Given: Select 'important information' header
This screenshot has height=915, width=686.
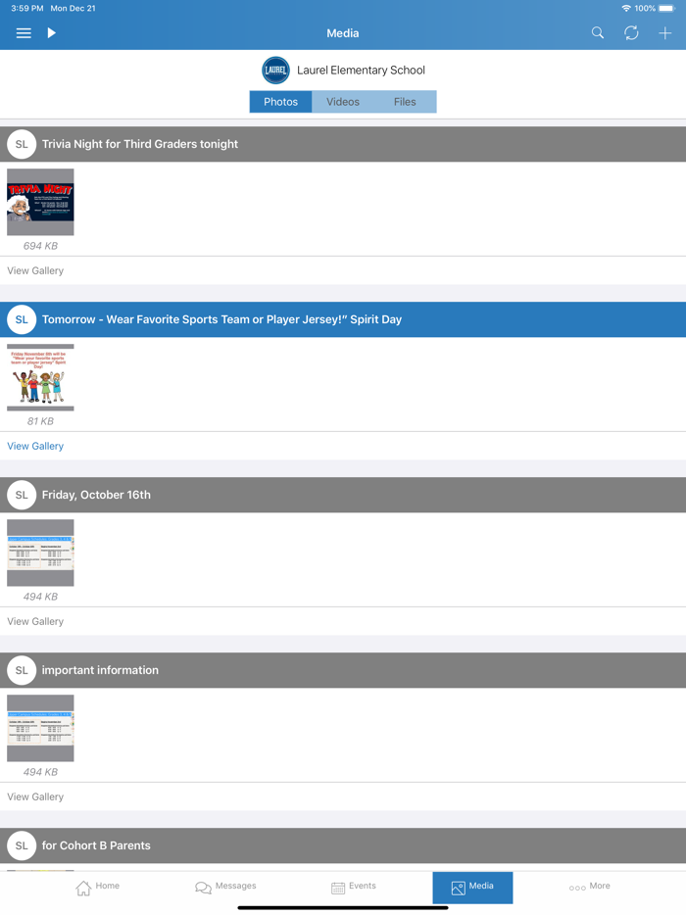Looking at the screenshot, I should 343,670.
